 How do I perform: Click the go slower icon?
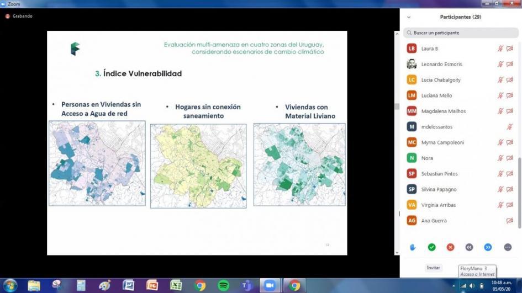click(469, 247)
